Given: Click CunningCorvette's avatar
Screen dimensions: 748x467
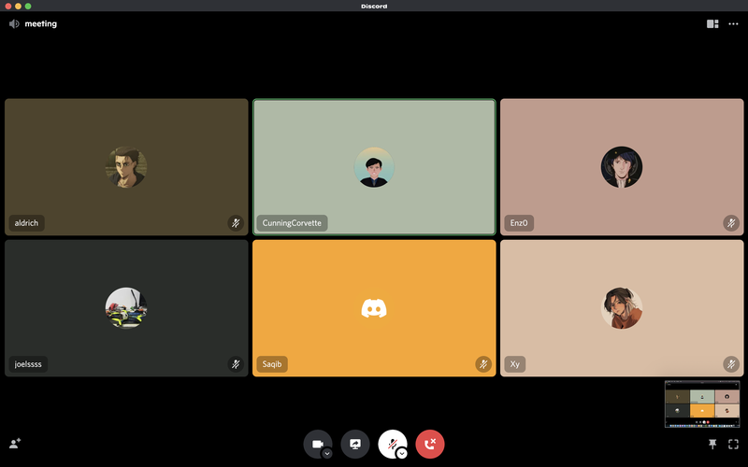Looking at the screenshot, I should point(374,167).
